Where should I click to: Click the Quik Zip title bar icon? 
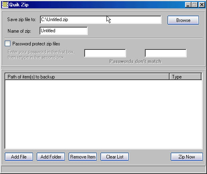point(5,5)
